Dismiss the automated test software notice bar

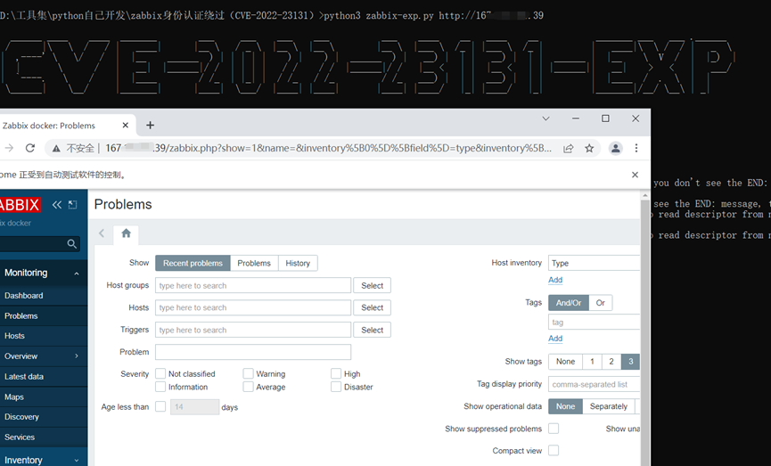pos(635,175)
